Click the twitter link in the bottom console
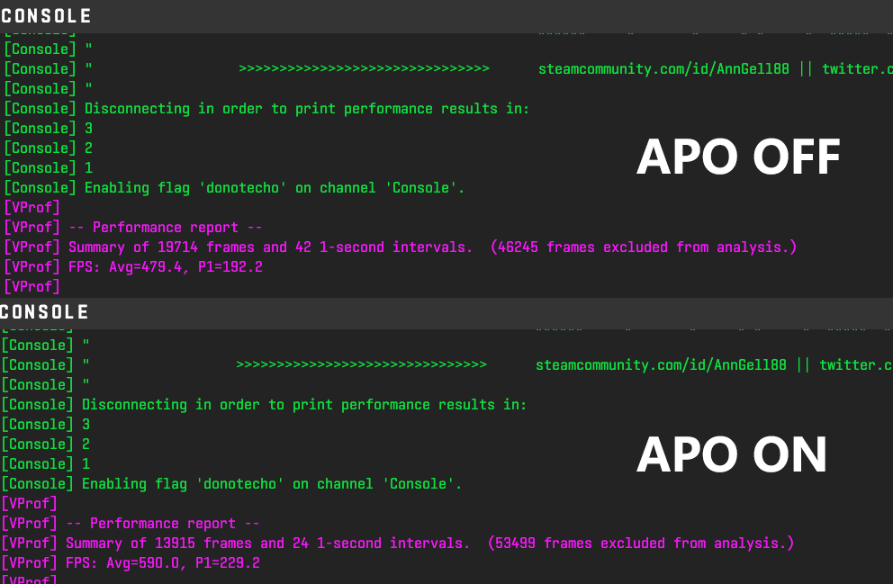 pyautogui.click(x=855, y=365)
